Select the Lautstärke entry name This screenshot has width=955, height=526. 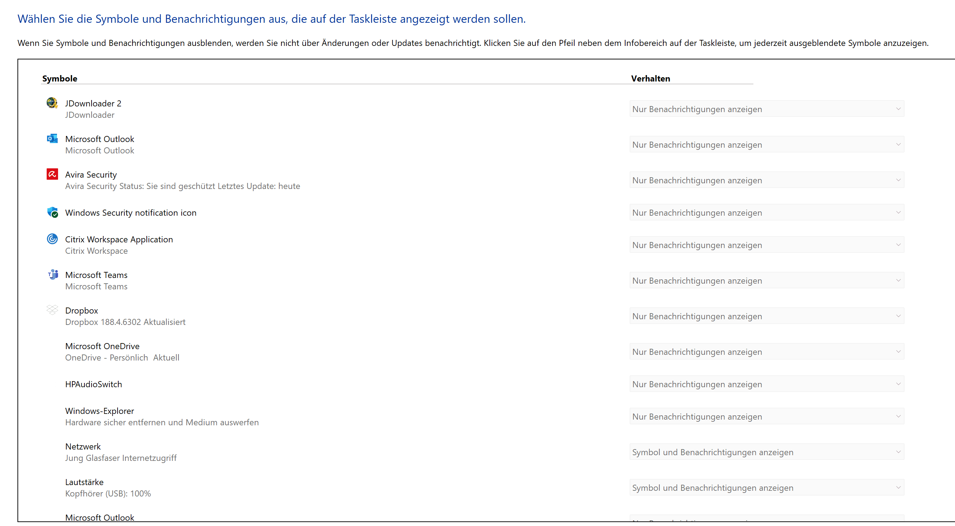tap(84, 482)
